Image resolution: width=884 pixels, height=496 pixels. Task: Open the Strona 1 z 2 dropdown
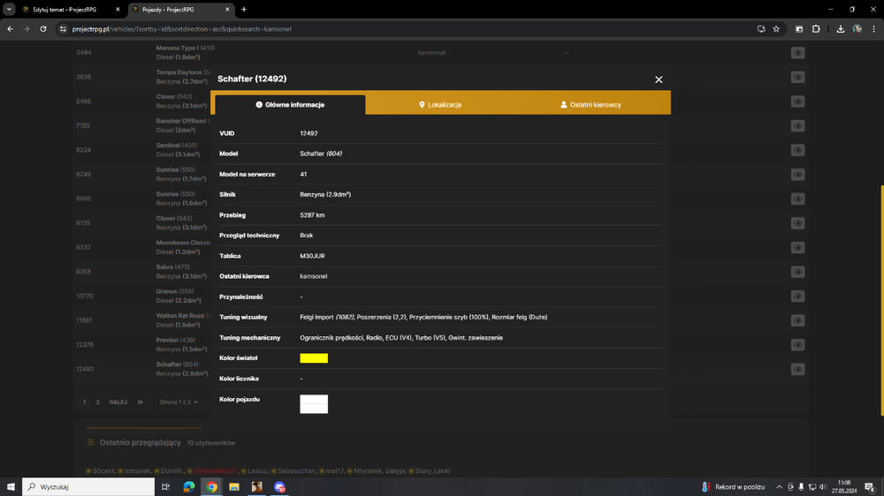click(179, 402)
